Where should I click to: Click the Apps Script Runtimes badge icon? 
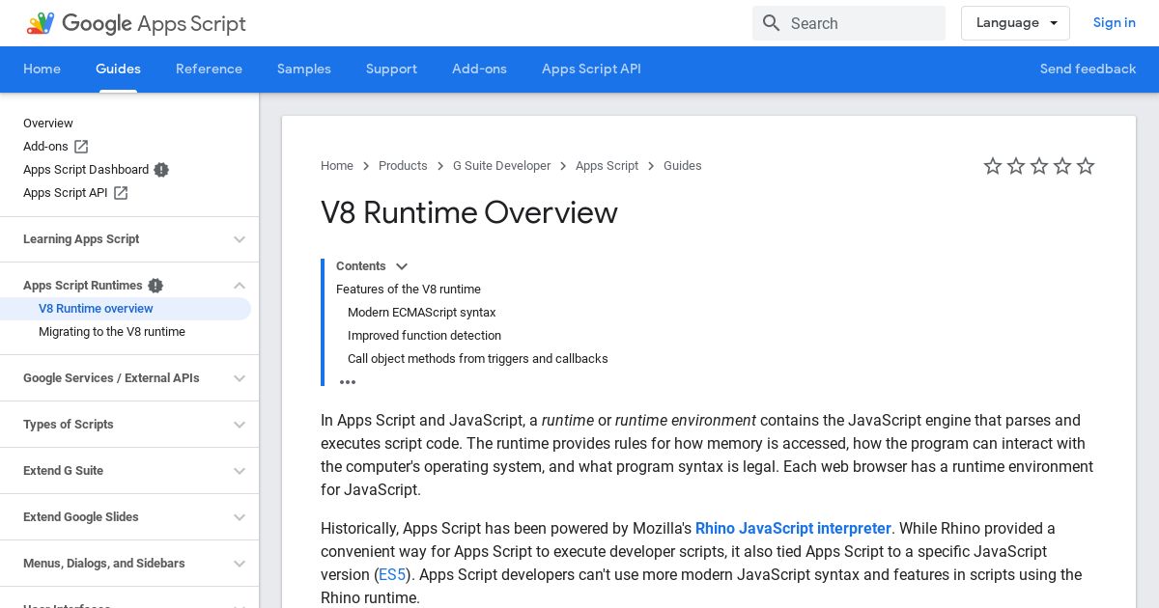click(x=155, y=286)
